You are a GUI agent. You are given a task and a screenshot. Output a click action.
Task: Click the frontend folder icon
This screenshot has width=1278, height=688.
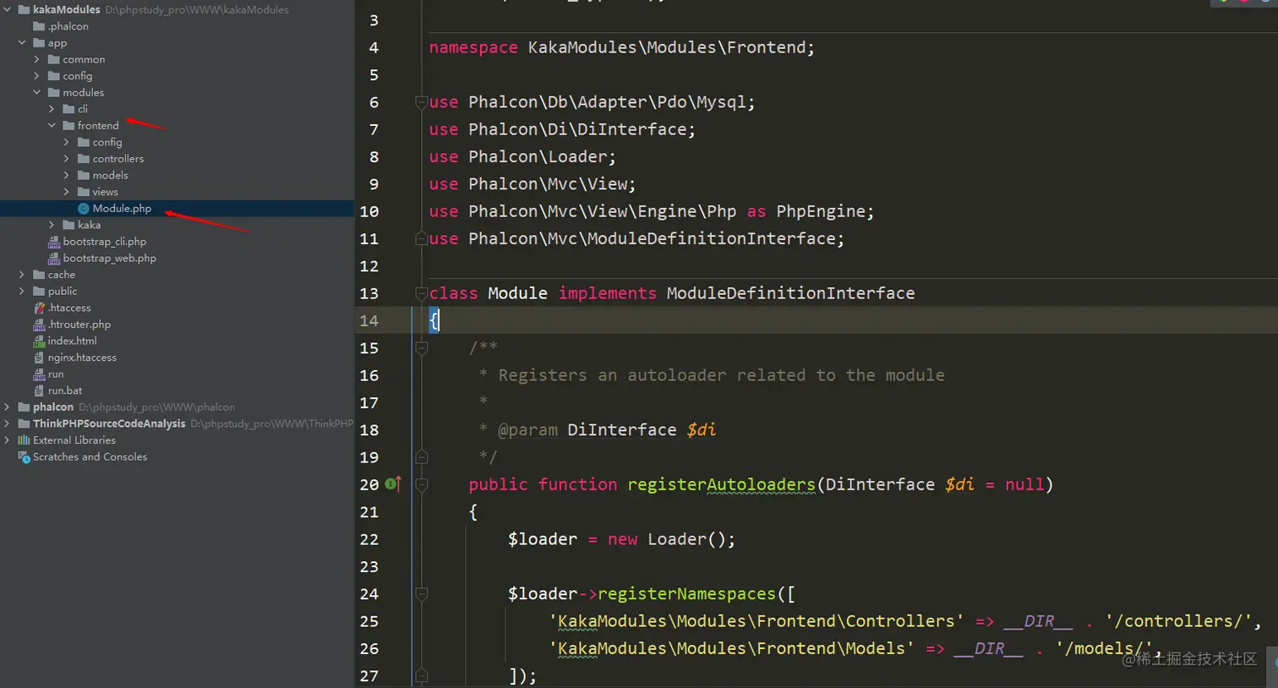pos(68,125)
